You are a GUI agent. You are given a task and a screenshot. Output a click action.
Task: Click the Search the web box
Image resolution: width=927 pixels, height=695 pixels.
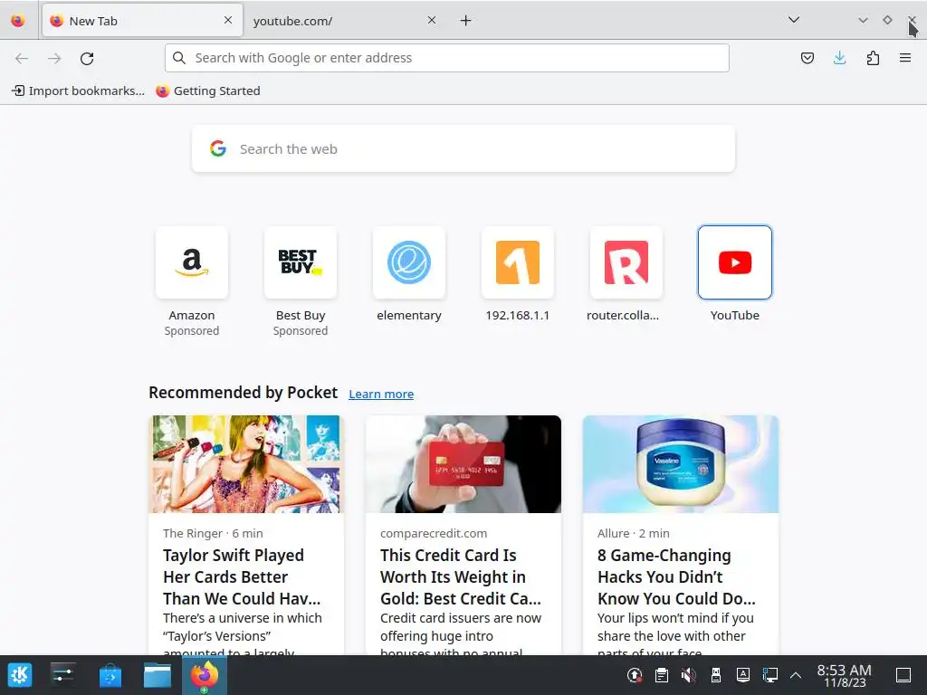coord(463,149)
